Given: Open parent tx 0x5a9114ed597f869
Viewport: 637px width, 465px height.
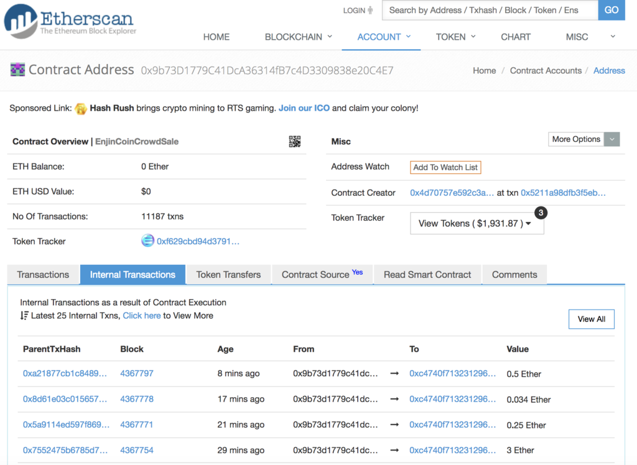Looking at the screenshot, I should [66, 425].
